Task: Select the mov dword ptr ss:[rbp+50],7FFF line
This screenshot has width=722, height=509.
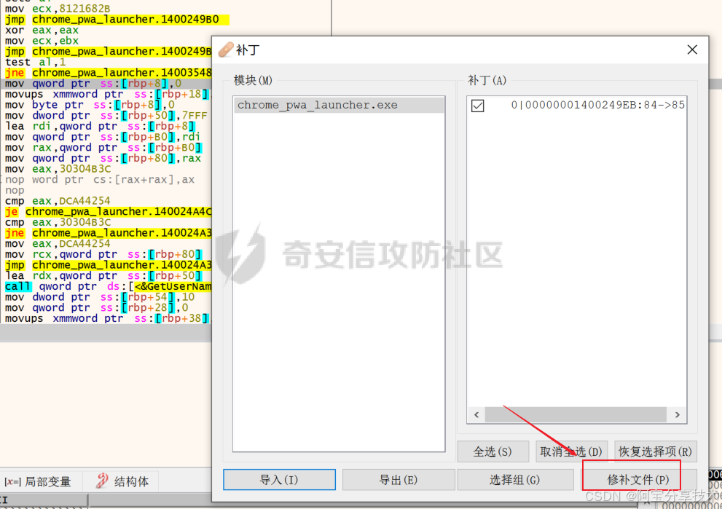Action: click(106, 116)
